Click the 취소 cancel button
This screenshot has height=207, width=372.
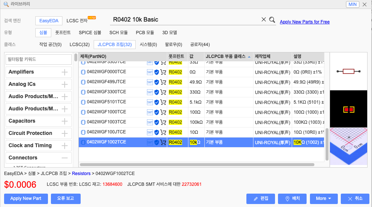pos(355,199)
